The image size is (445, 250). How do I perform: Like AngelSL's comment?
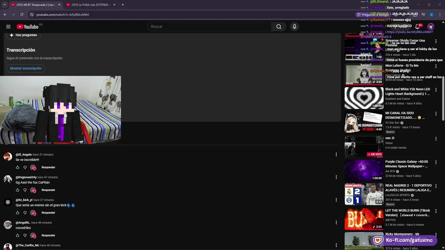[17, 235]
